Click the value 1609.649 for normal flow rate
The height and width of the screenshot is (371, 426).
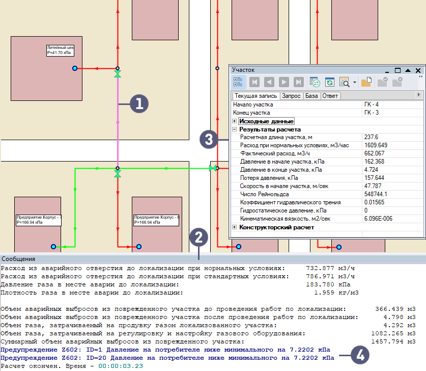376,145
